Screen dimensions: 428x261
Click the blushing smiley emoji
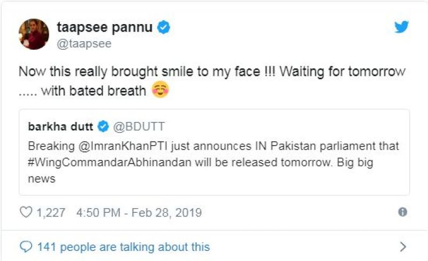[x=162, y=90]
